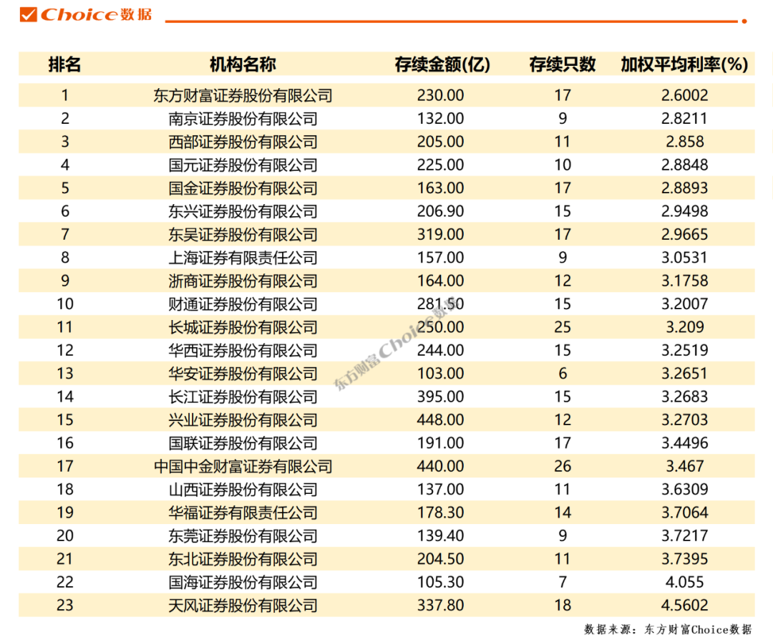
Task: Select the rate value 4.055
Action: click(684, 582)
